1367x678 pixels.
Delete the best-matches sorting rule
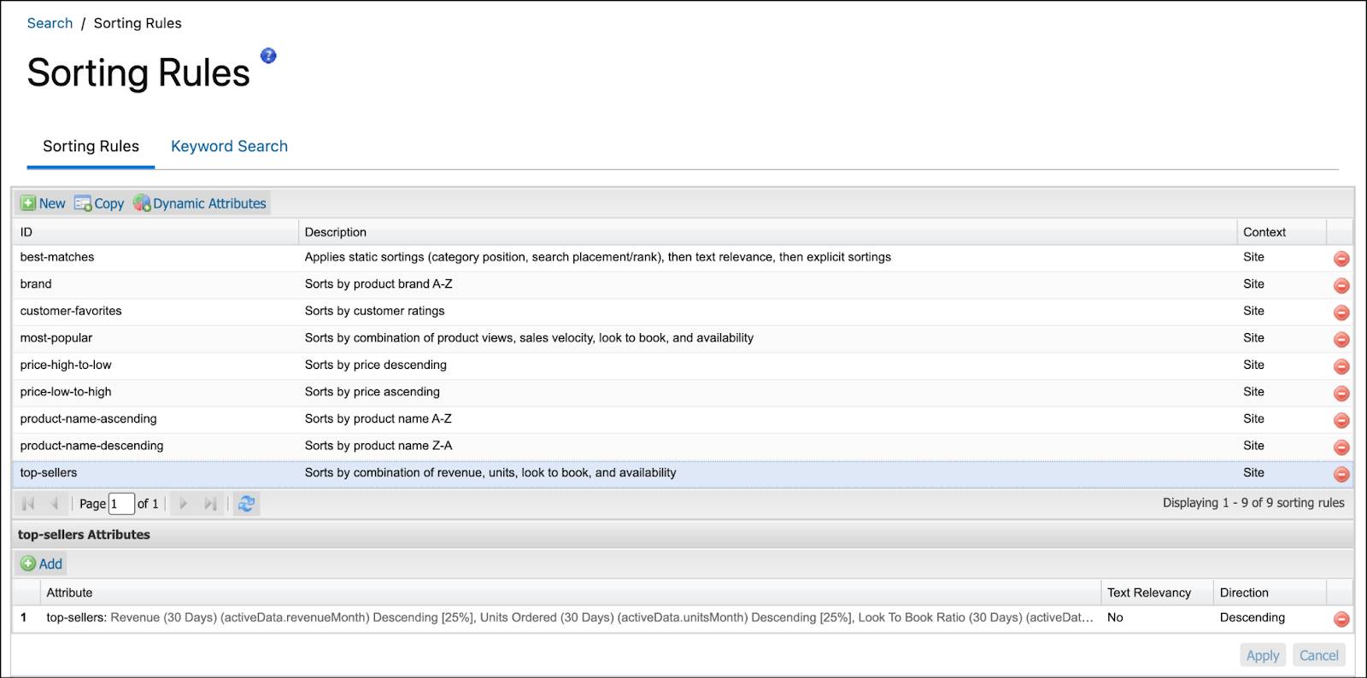(x=1341, y=259)
